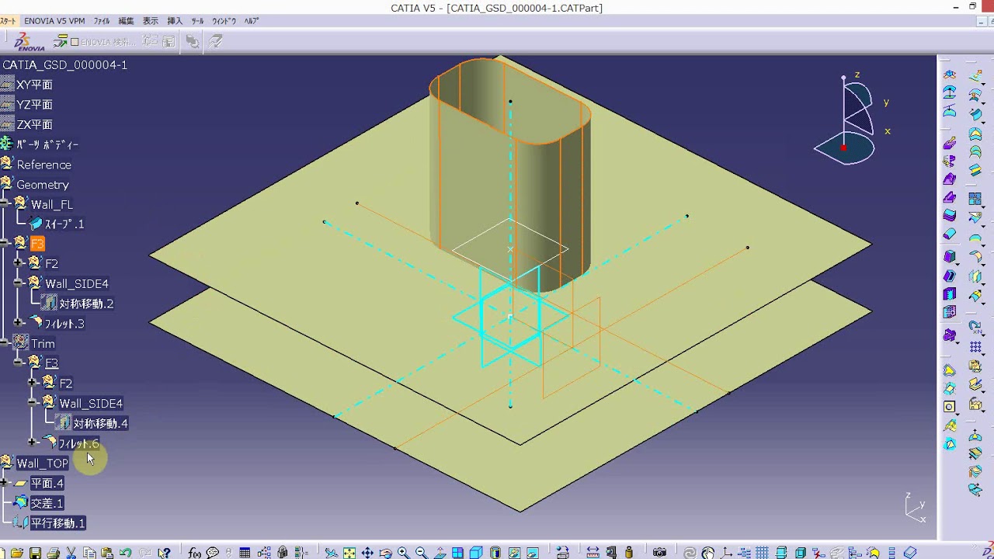The height and width of the screenshot is (559, 994).
Task: Click the Cut scissors icon
Action: click(71, 553)
